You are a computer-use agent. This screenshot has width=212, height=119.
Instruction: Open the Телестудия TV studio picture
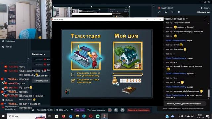pos(86,56)
